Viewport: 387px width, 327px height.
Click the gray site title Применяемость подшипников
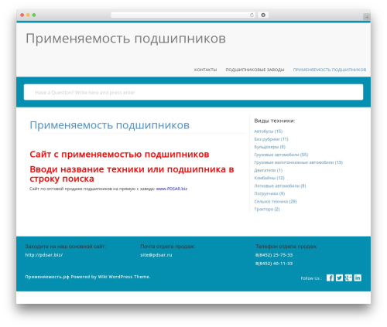point(125,39)
